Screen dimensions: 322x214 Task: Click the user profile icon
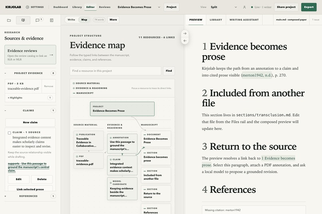(244, 7)
